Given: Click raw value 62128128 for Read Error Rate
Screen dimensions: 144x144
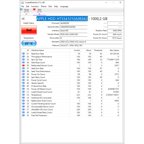Looking at the screenshot, I should pyautogui.click(x=114, y=54).
